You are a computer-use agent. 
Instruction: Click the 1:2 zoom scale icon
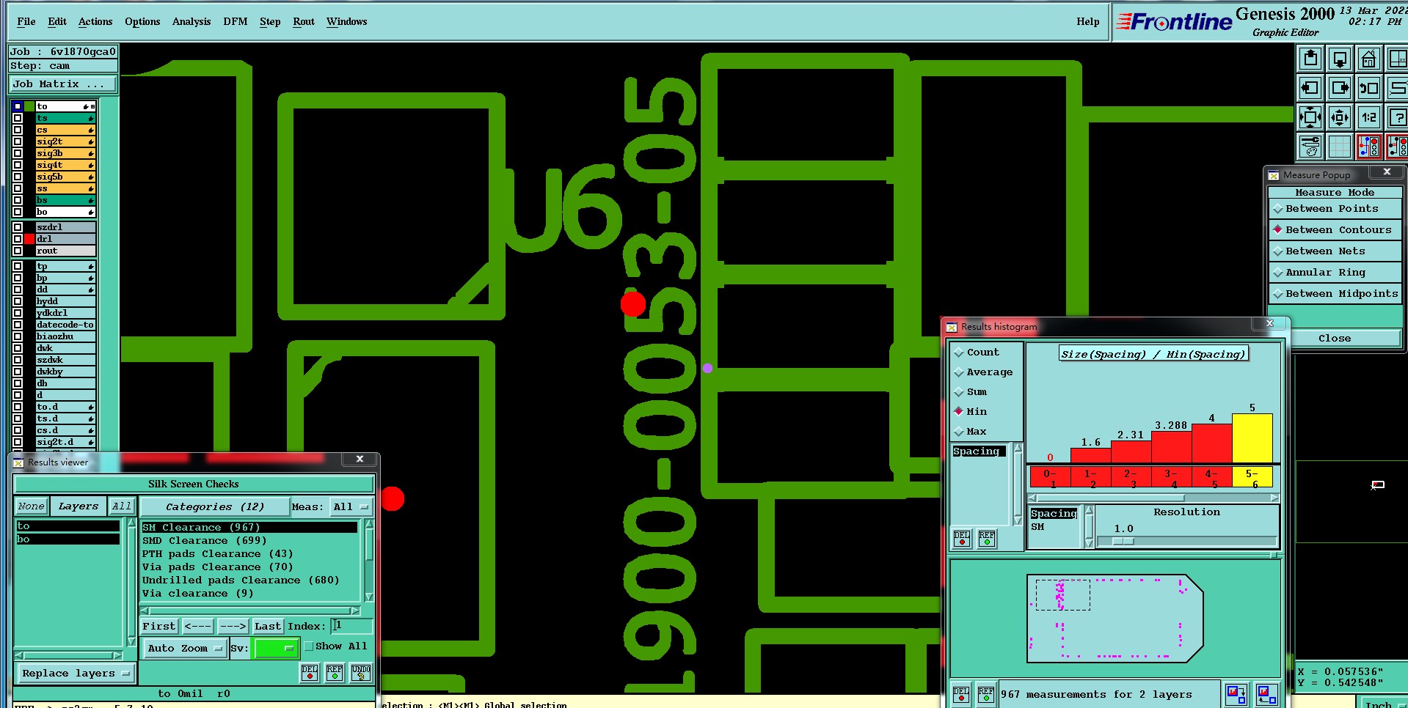click(1369, 117)
